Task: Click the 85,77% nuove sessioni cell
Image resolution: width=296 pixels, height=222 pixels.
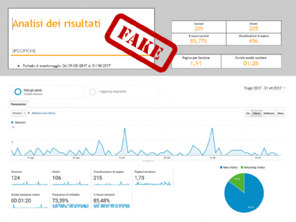Action: [199, 39]
